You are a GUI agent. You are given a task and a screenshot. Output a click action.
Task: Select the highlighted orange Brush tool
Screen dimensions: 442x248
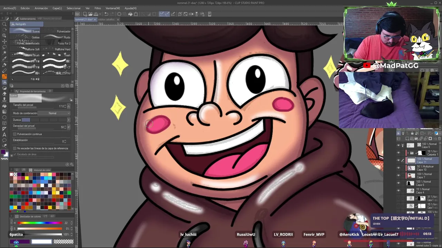pos(4,76)
